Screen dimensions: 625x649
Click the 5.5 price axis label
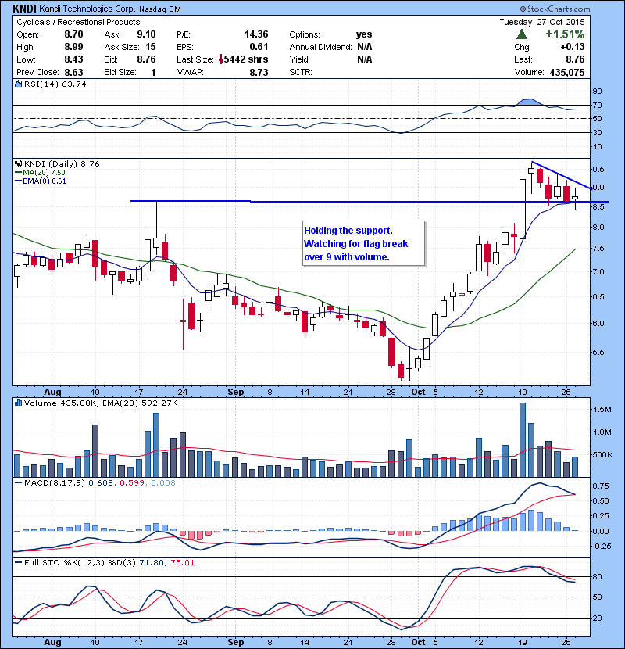598,352
